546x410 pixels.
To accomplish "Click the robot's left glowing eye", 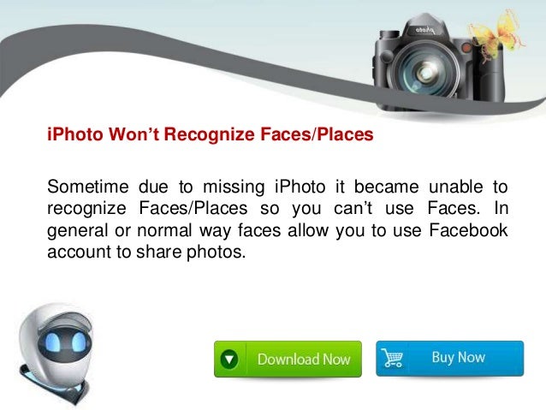I will 52,342.
